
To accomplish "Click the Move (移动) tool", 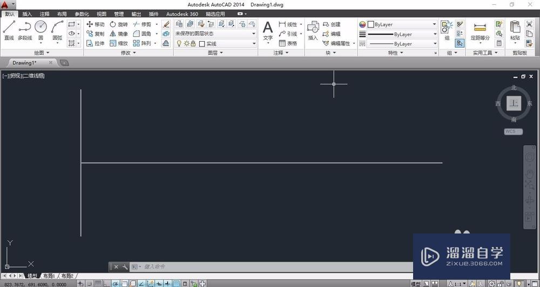I will (x=96, y=24).
